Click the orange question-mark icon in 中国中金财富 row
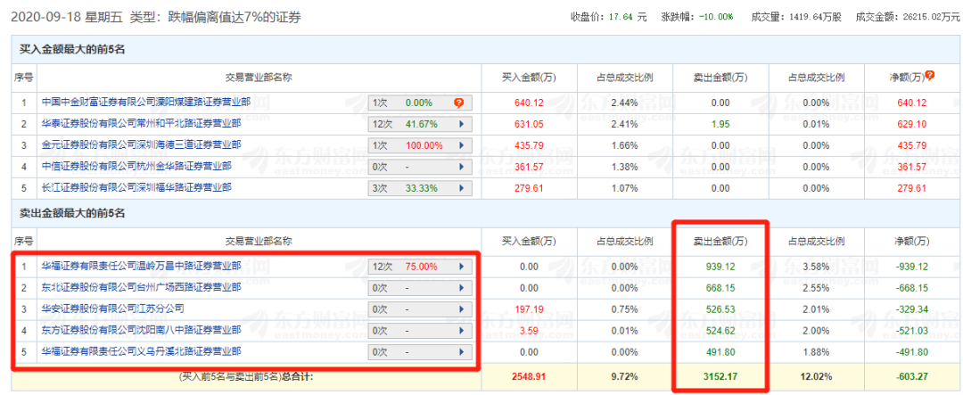 tap(458, 103)
